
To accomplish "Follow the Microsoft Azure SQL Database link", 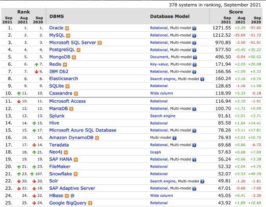I will (x=83, y=130).
